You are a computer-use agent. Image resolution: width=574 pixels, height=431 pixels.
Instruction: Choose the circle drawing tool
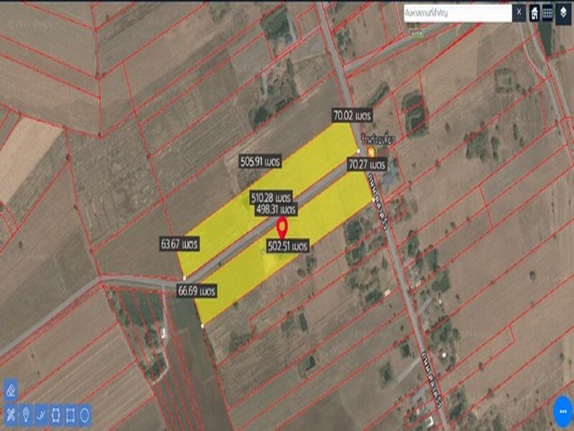point(85,414)
